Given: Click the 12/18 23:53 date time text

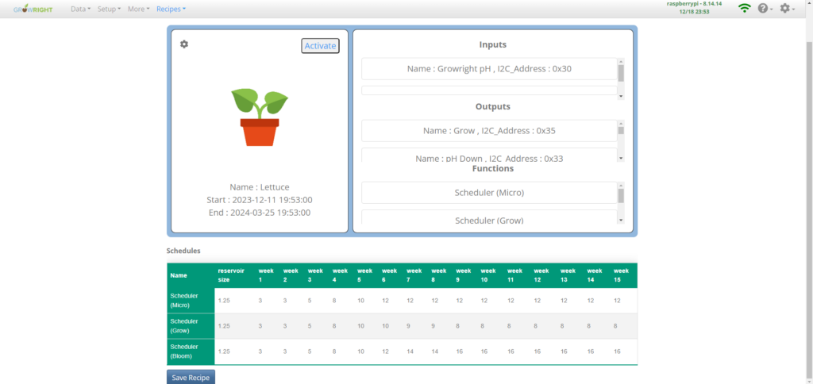Looking at the screenshot, I should pos(694,11).
